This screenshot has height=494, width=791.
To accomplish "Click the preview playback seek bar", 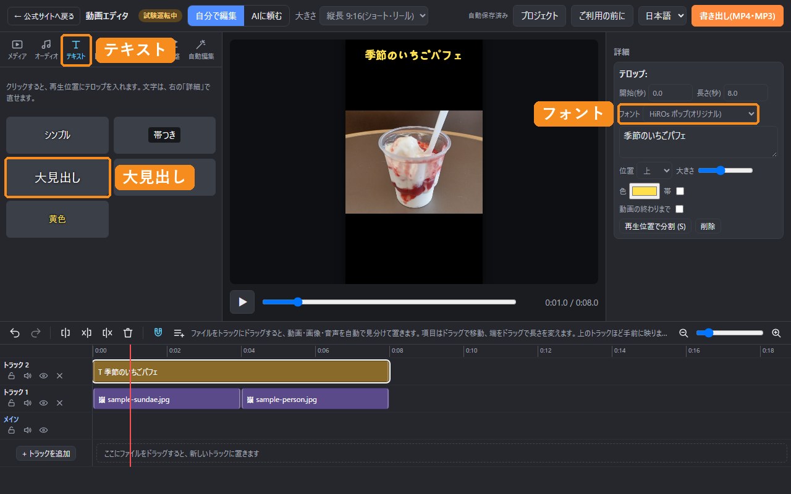I will click(389, 302).
